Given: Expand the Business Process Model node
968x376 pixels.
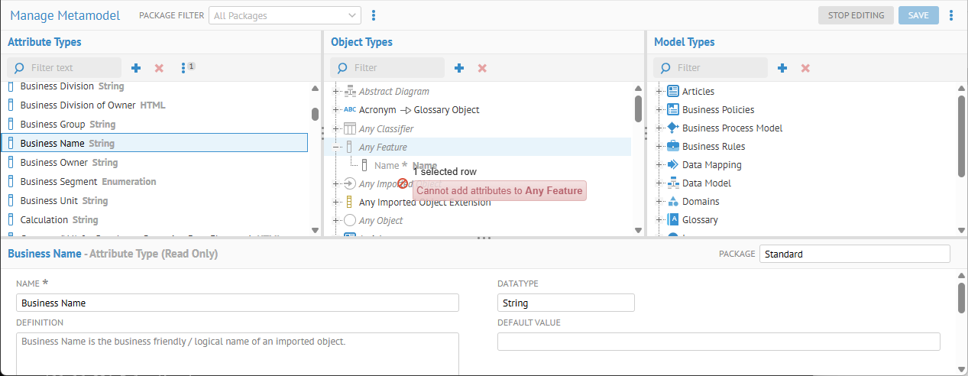Looking at the screenshot, I should [659, 128].
